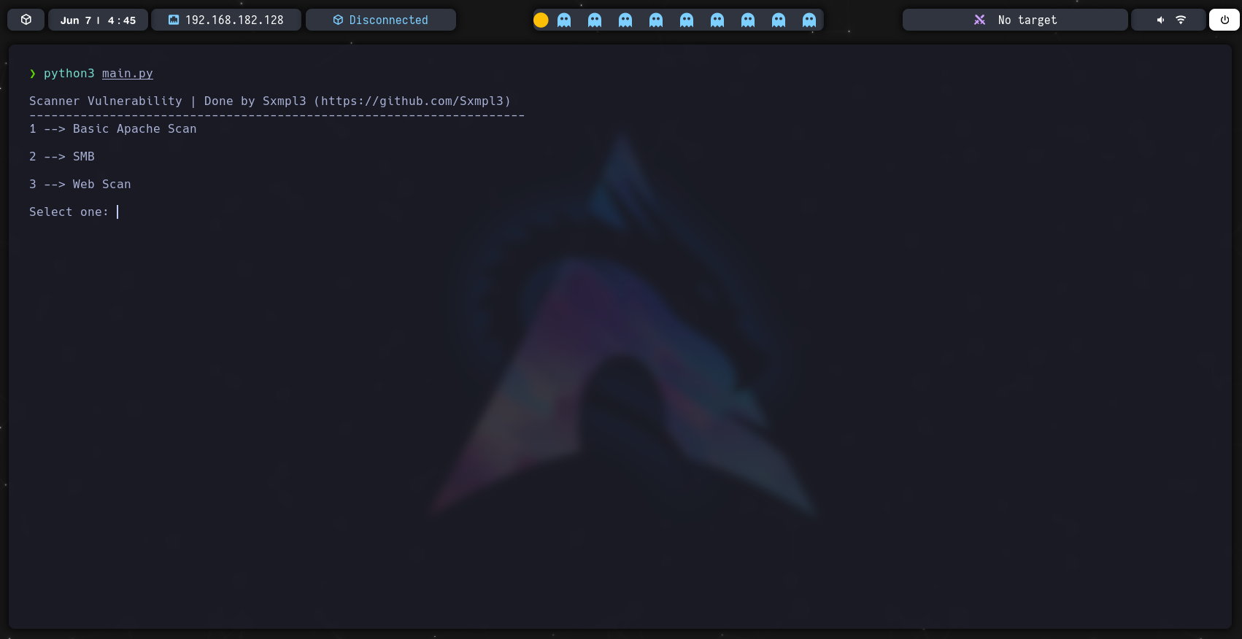Click the SMB option line
The image size is (1242, 639).
[x=62, y=156]
